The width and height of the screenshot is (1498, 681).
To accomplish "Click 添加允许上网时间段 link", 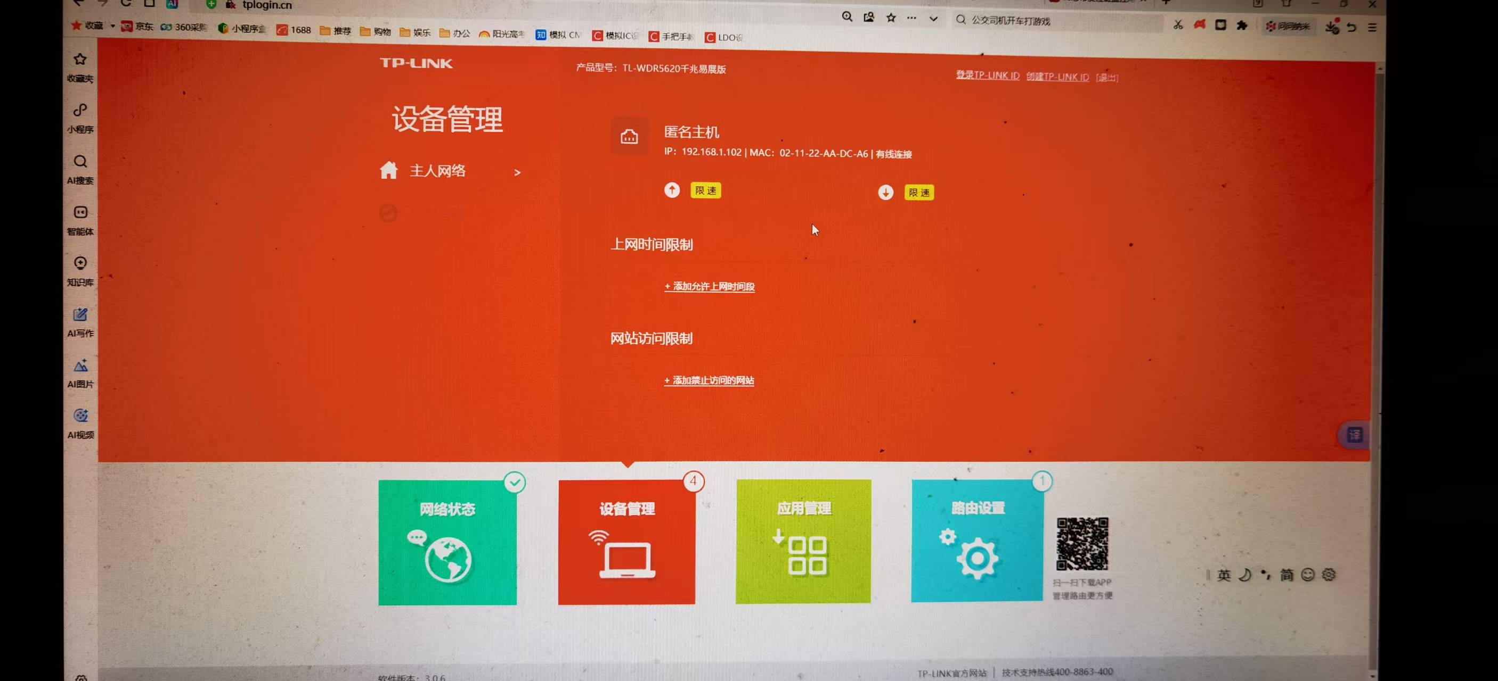I will [x=710, y=286].
